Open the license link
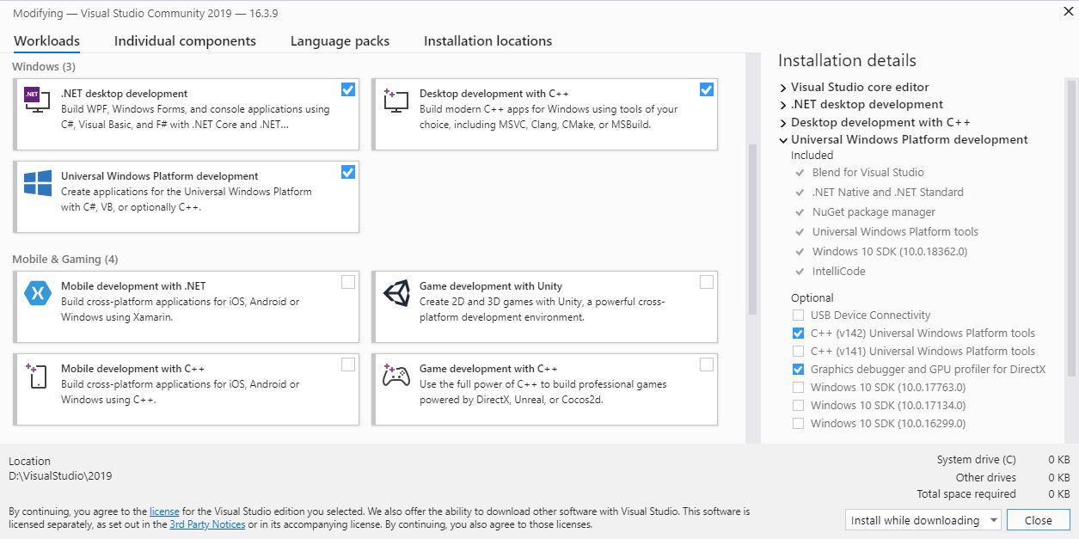1079x539 pixels. pos(164,511)
